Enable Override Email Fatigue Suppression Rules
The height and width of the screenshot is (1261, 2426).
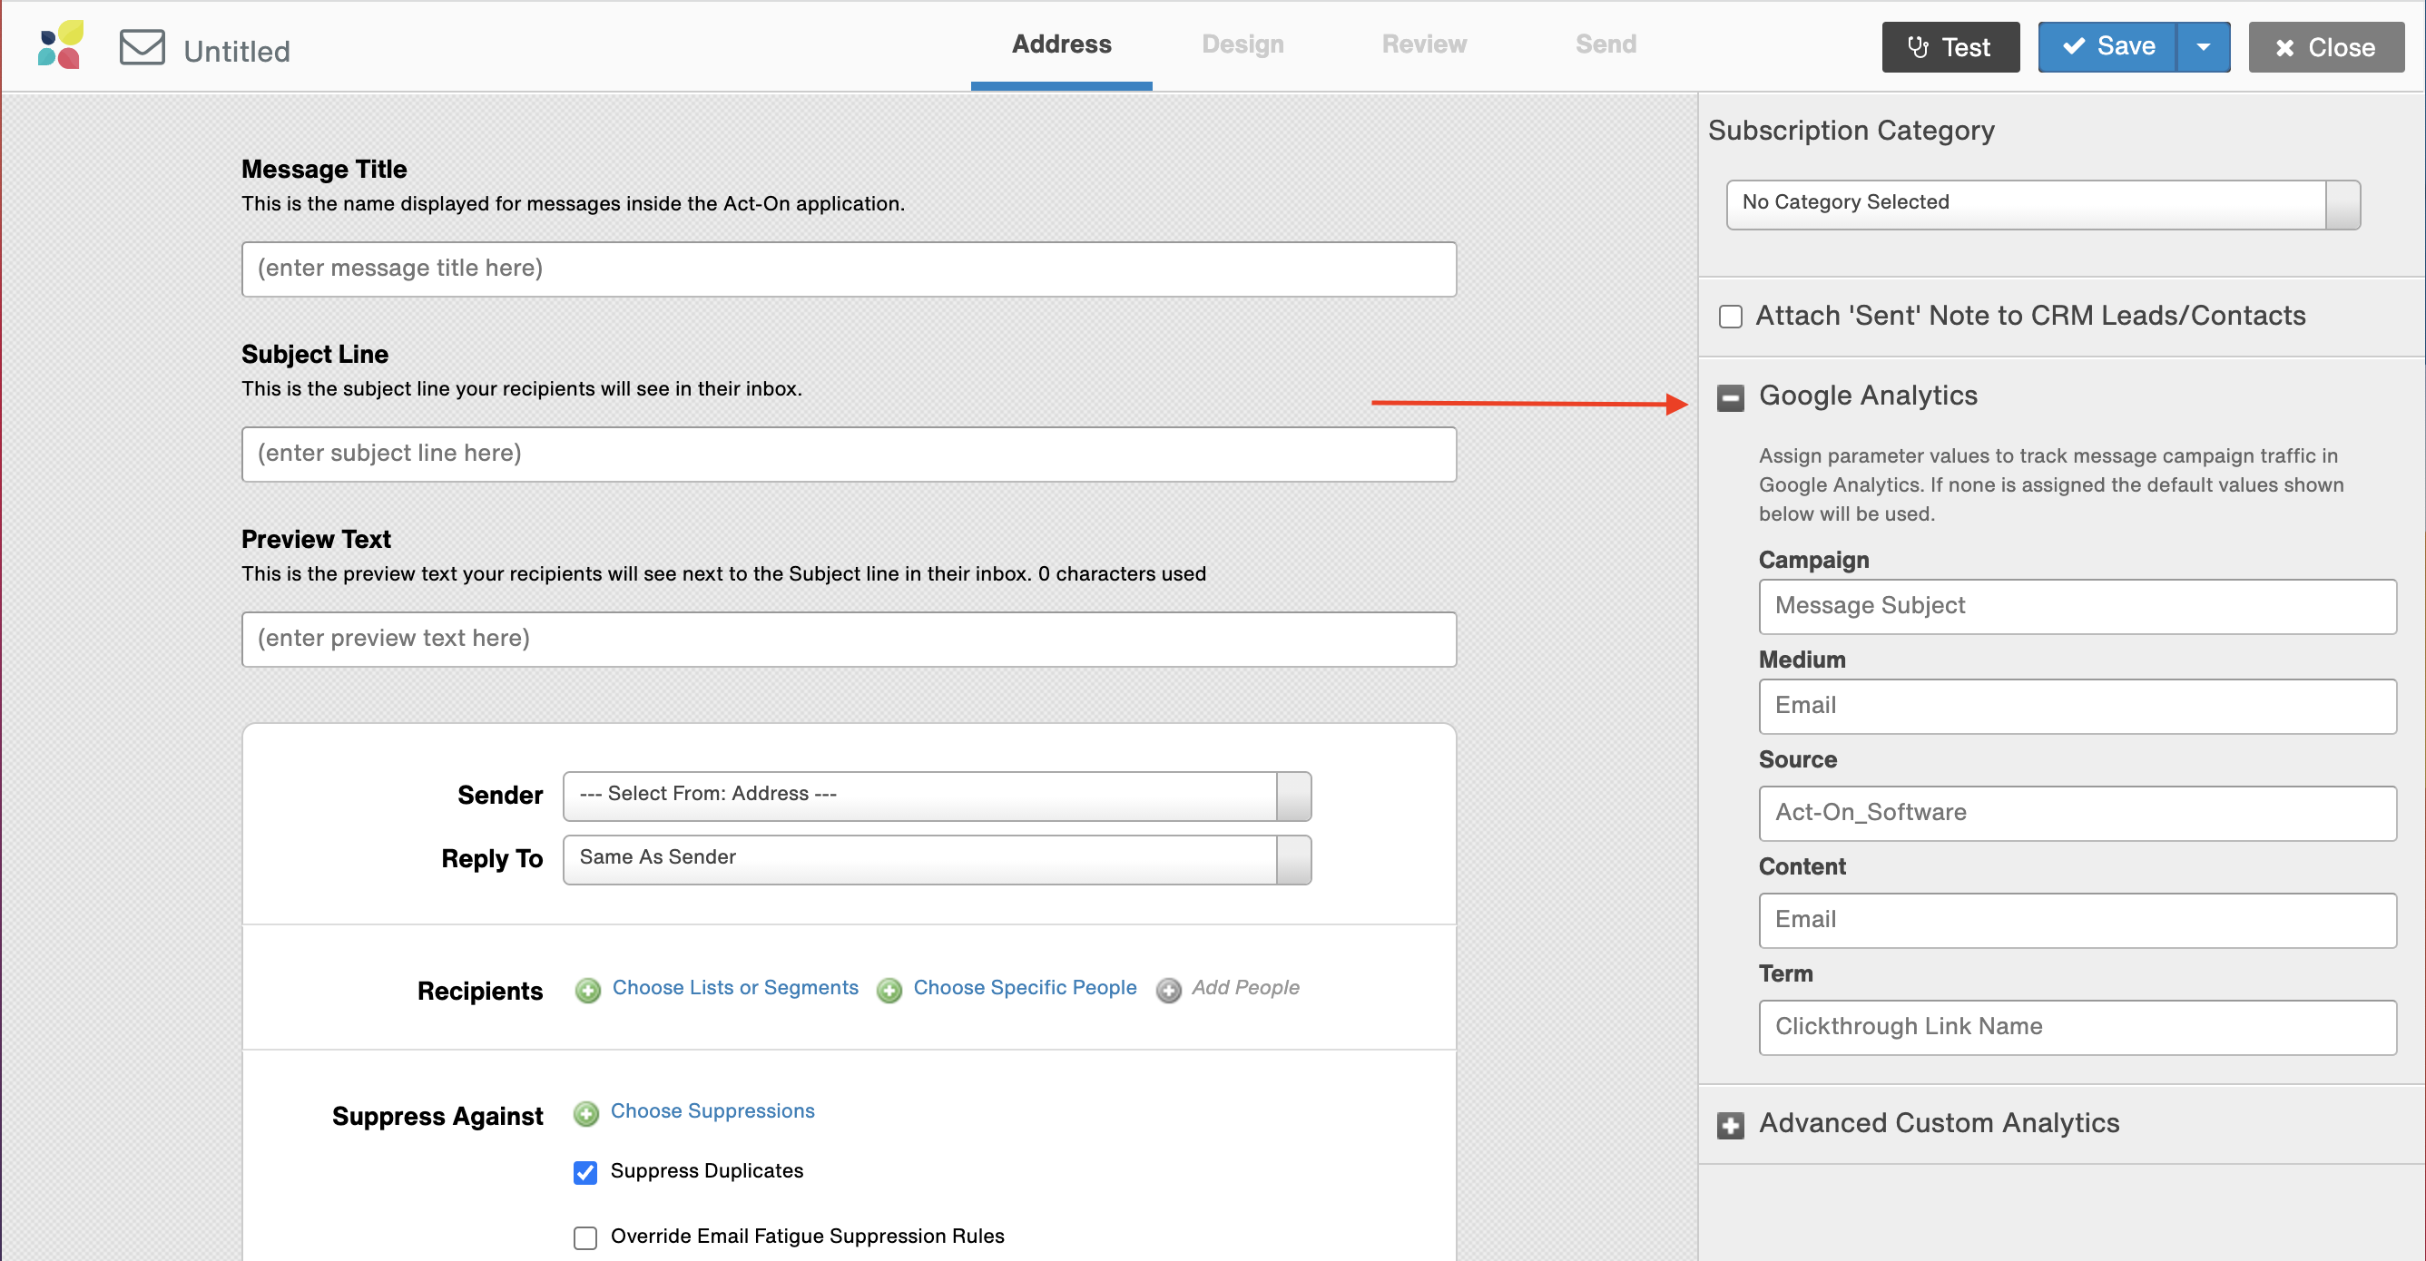click(584, 1237)
